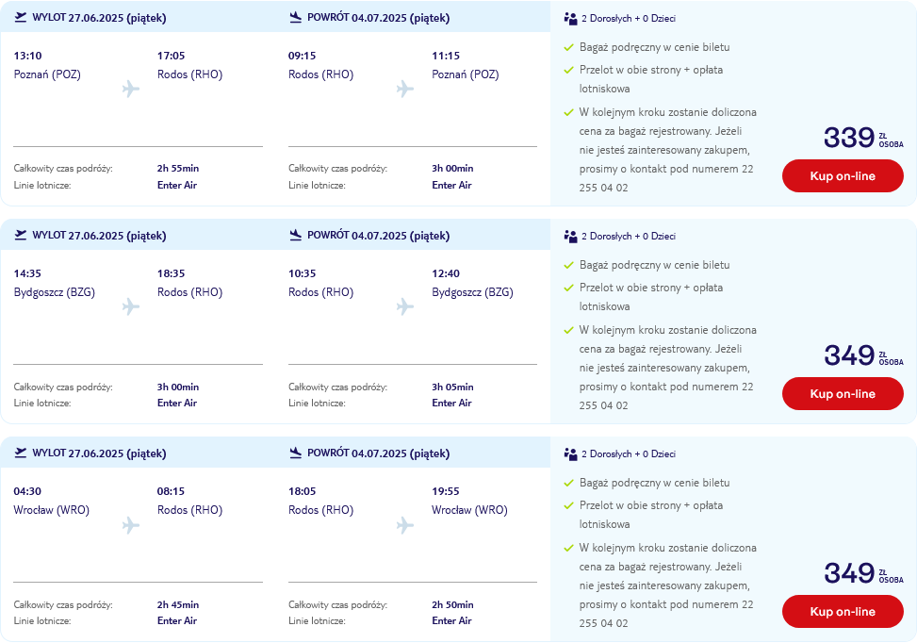Click the Enter Air airline name on Wrocław return flight
917x643 pixels.
tap(452, 620)
